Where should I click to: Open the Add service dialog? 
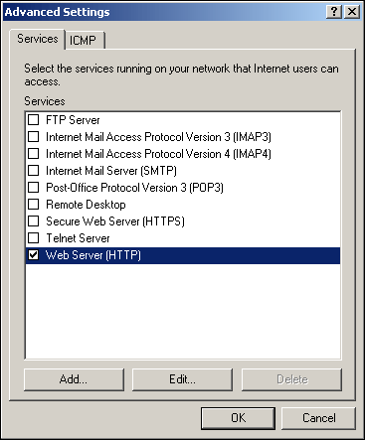tap(74, 379)
